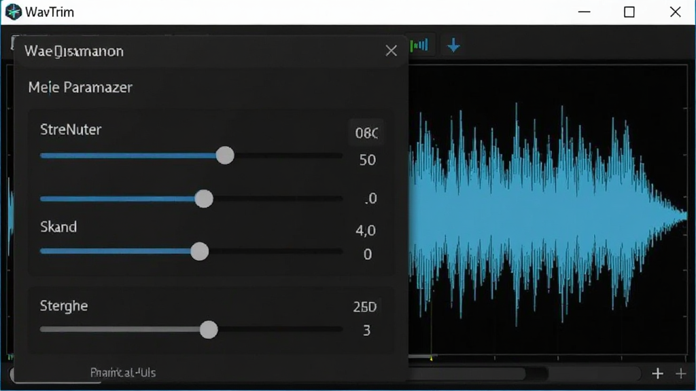The height and width of the screenshot is (391, 696).
Task: Click the green-blue level meter toolbar icon
Action: [x=419, y=45]
